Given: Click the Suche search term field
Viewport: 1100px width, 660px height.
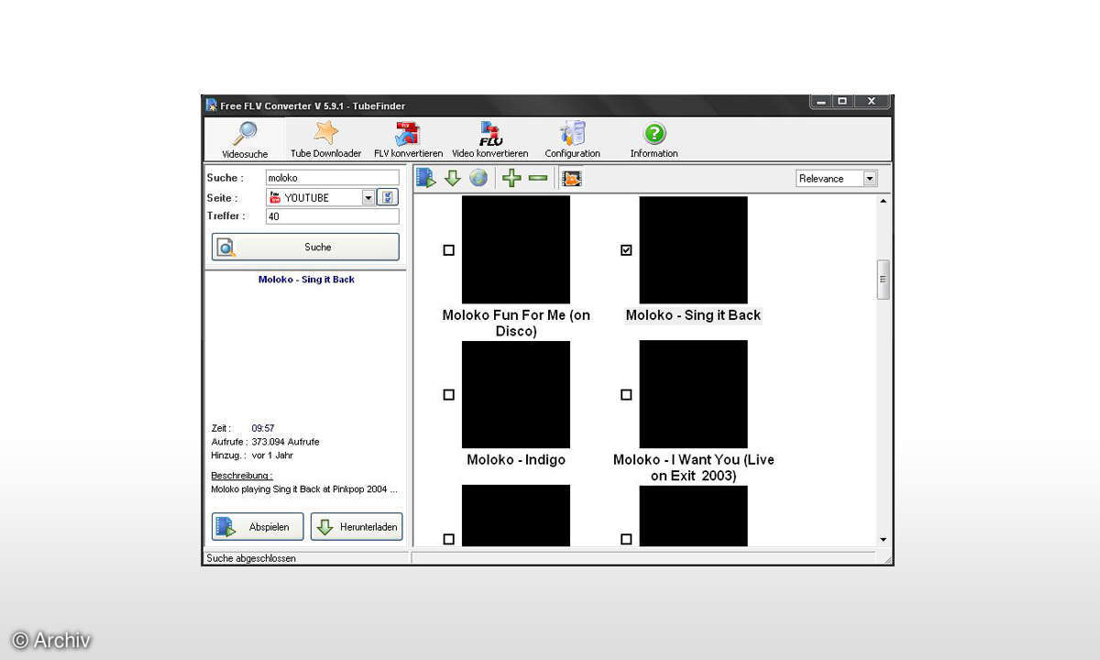Looking at the screenshot, I should 333,178.
